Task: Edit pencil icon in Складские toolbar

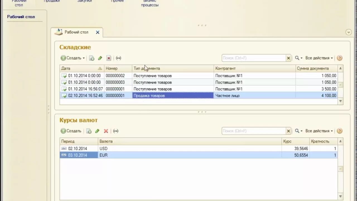Action: tap(100, 58)
